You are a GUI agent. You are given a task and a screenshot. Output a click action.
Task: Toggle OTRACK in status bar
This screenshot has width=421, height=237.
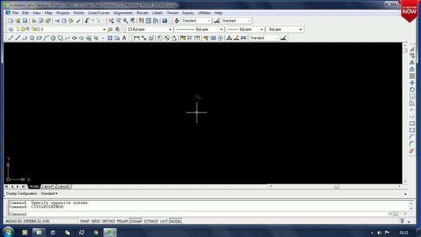tap(151, 221)
